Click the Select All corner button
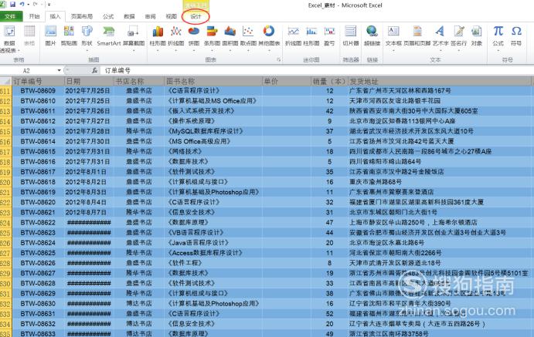534x337 pixels. [5, 81]
